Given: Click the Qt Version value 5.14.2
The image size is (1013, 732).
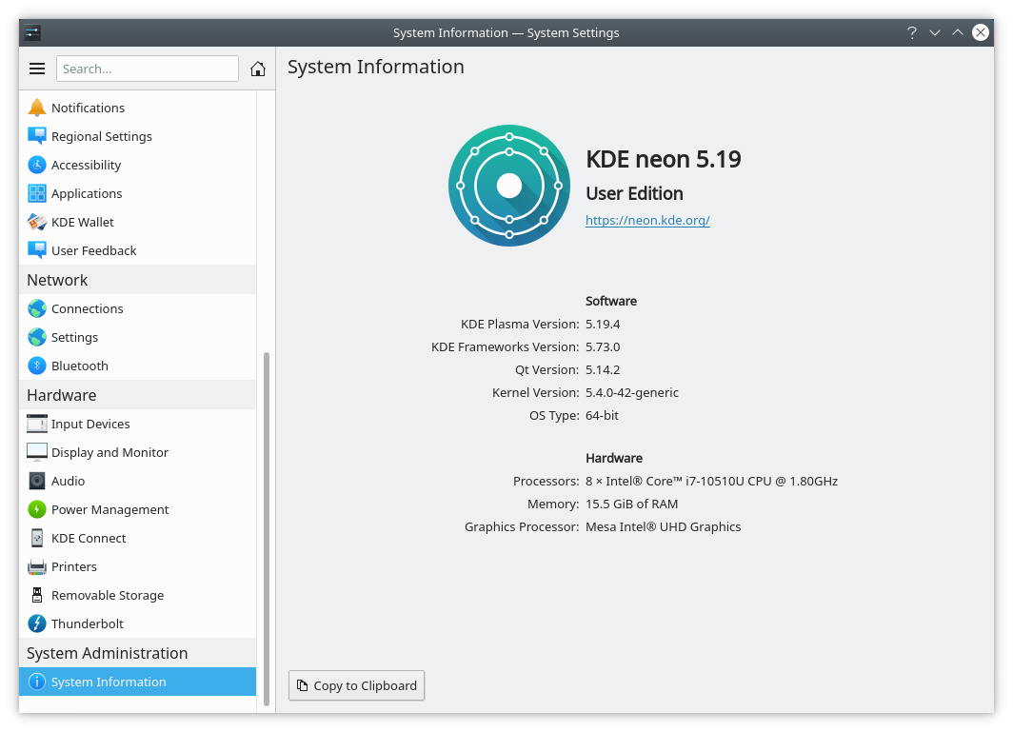Looking at the screenshot, I should 603,370.
